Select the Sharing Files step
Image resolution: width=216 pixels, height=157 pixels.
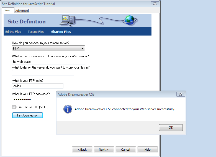(61, 32)
